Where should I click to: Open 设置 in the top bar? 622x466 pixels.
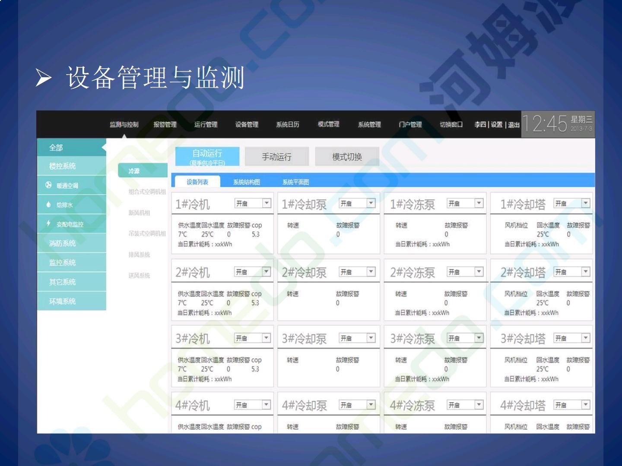[496, 125]
